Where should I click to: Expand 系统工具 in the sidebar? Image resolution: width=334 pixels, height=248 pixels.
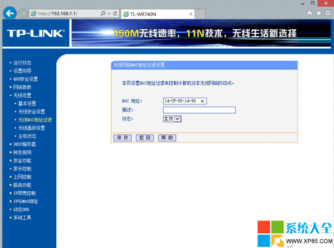coord(22,218)
